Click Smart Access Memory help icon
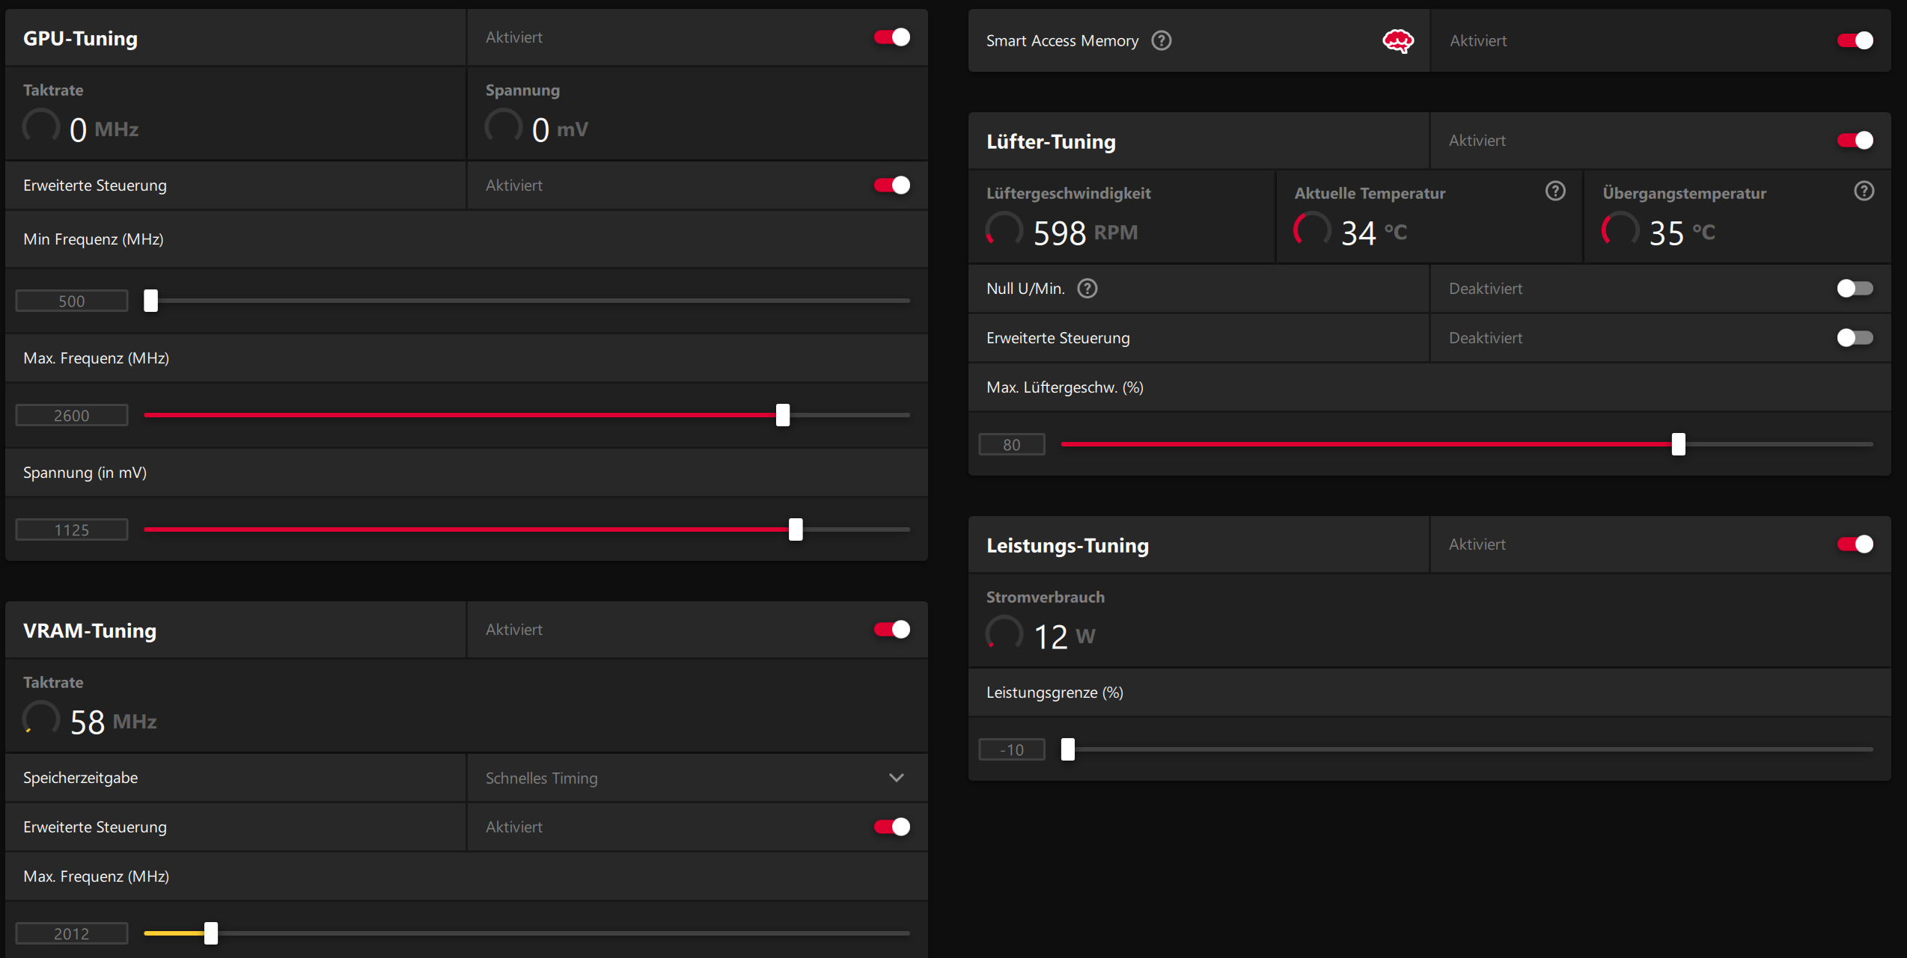This screenshot has height=958, width=1907. click(1161, 40)
